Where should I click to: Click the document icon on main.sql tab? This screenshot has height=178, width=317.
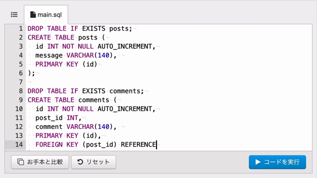[33, 14]
